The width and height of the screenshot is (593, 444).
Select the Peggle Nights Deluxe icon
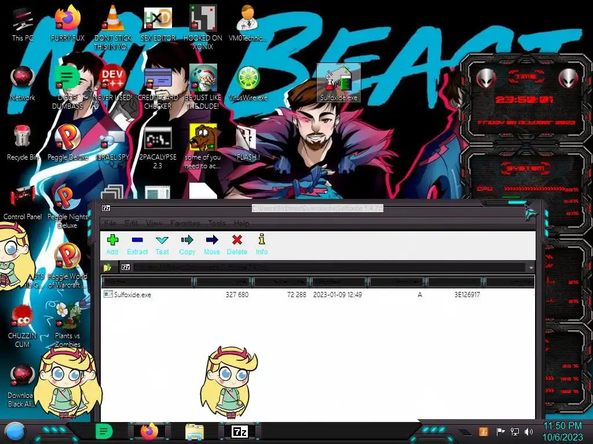click(67, 207)
